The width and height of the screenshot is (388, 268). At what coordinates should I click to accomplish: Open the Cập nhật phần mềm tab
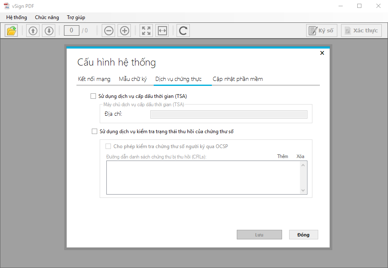point(238,79)
